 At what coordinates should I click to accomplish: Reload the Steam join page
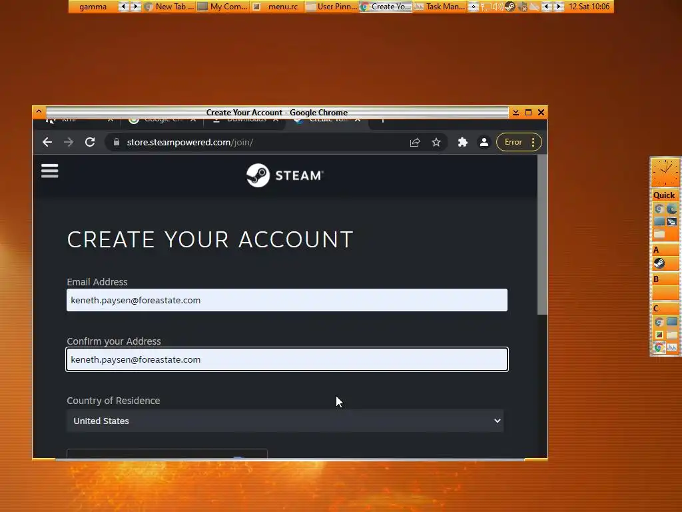(x=90, y=142)
